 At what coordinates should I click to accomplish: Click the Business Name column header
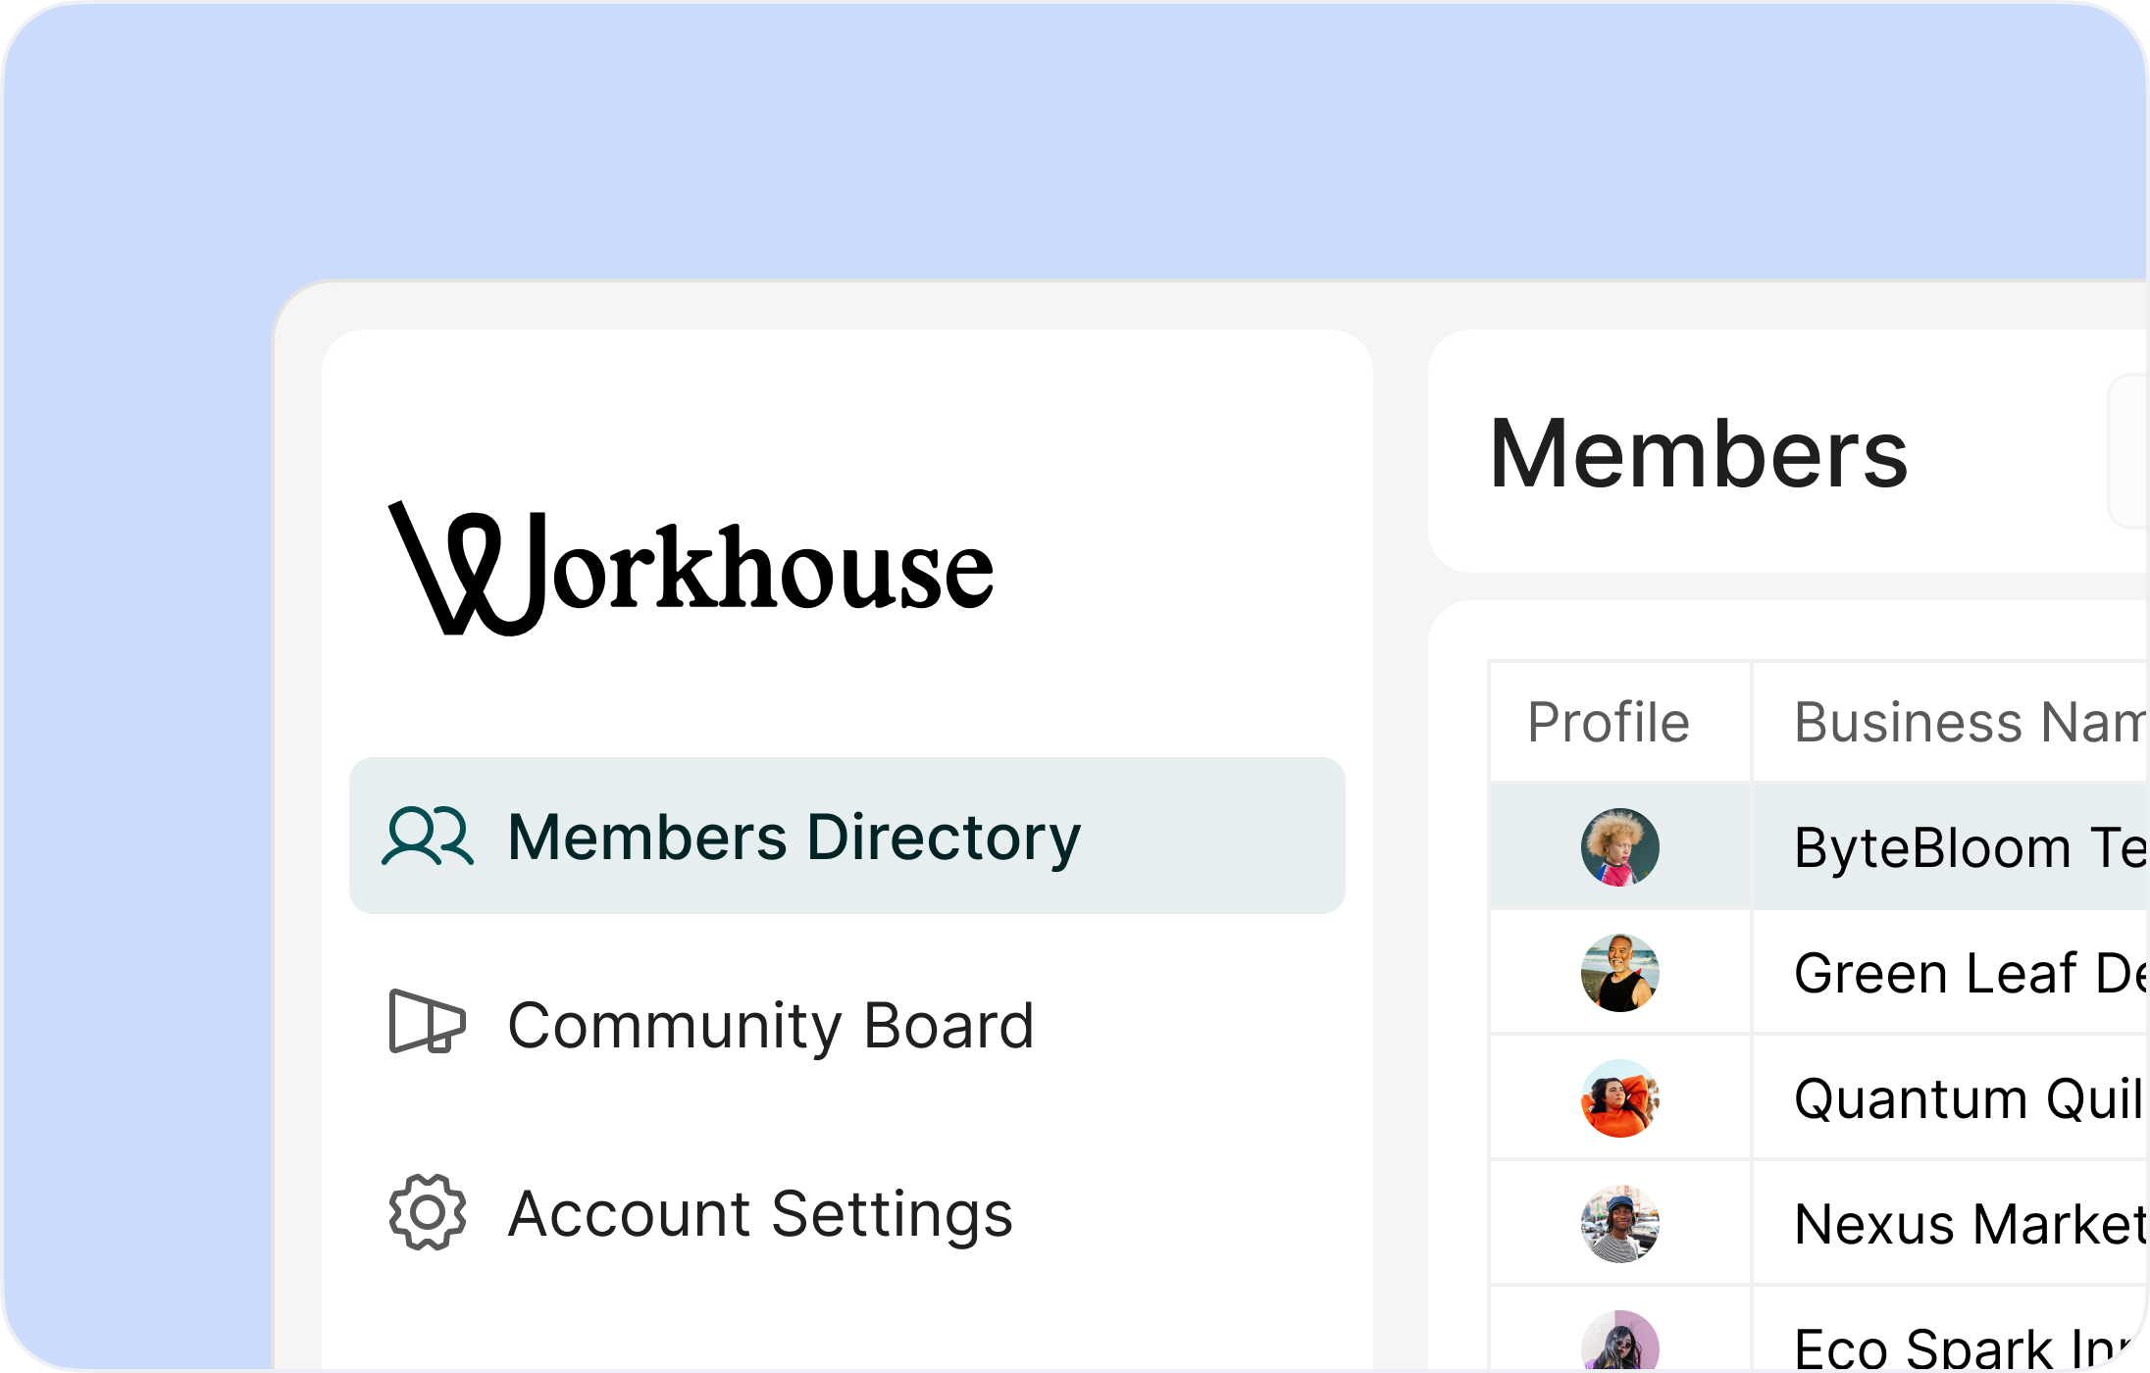[1971, 723]
